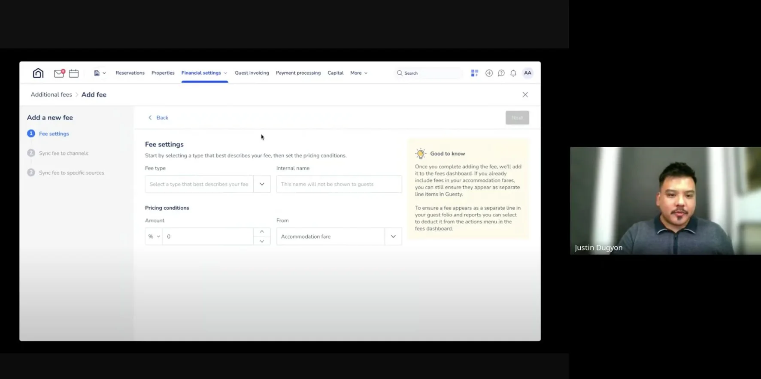This screenshot has height=379, width=761.
Task: Open the percent unit dropdown
Action: click(154, 236)
